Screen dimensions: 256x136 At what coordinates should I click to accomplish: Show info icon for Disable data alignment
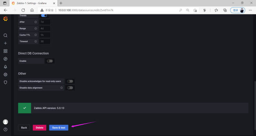(61, 88)
